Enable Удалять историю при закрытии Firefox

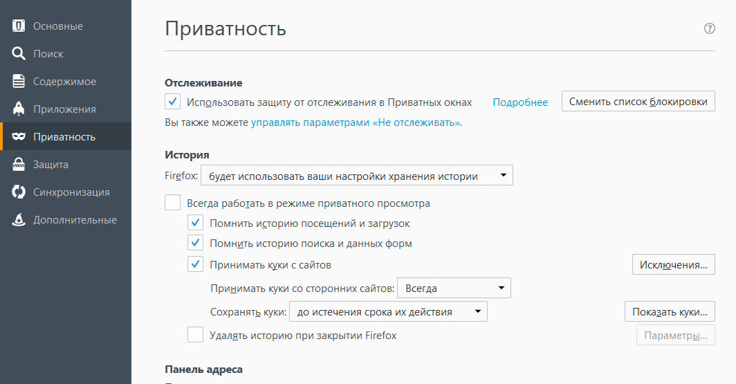click(x=195, y=335)
